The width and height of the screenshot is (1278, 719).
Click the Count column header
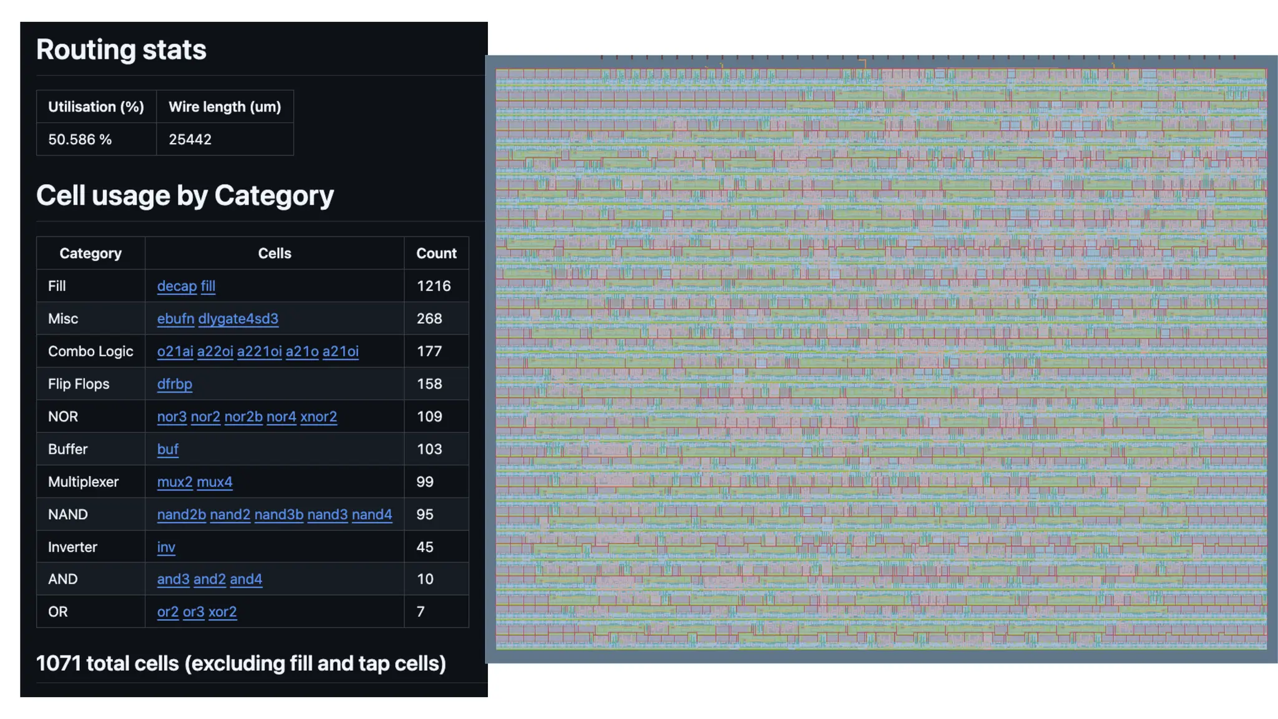(436, 253)
